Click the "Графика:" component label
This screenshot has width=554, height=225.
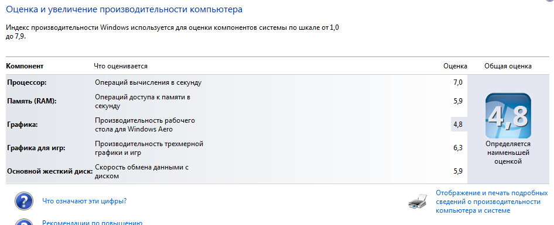pos(22,124)
